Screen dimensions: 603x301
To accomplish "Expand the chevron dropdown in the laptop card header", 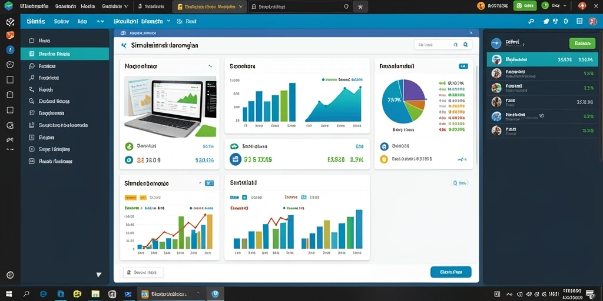I will 210,66.
